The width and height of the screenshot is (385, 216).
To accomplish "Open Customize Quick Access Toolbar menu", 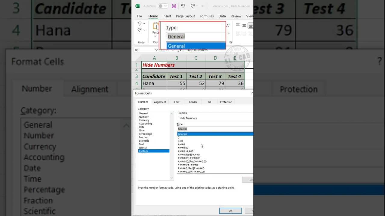I will point(202,6).
